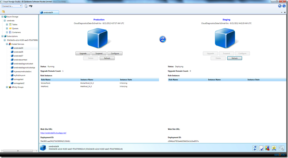288x158 pixels.
Task: Click the plug connection icon in toolbar
Action: [x=31, y=6]
